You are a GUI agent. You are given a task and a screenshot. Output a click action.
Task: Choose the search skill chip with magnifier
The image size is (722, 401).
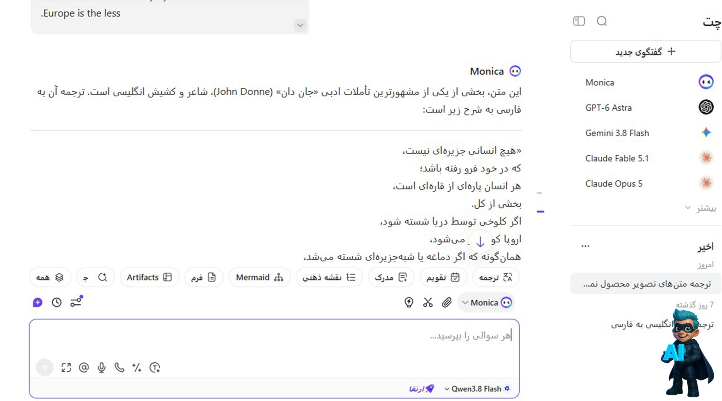click(95, 277)
